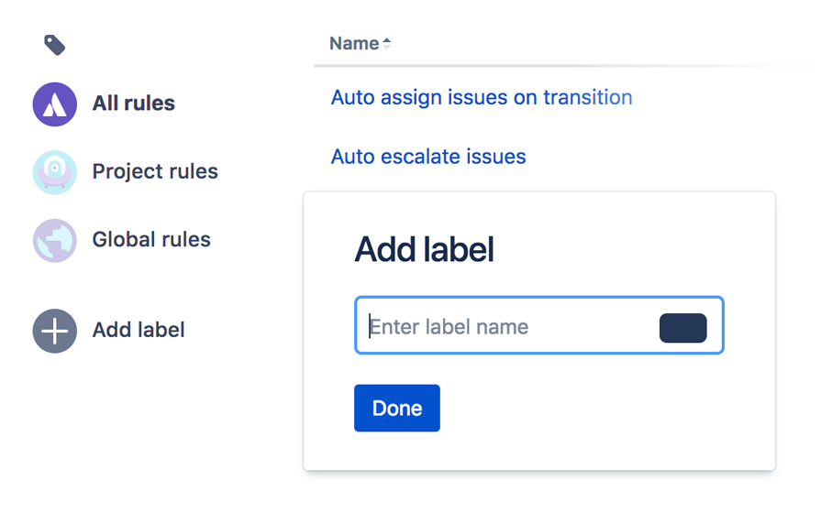Click the Enter label name placeholder text

point(449,327)
